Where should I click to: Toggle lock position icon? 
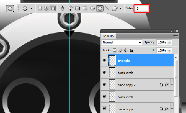126,50
